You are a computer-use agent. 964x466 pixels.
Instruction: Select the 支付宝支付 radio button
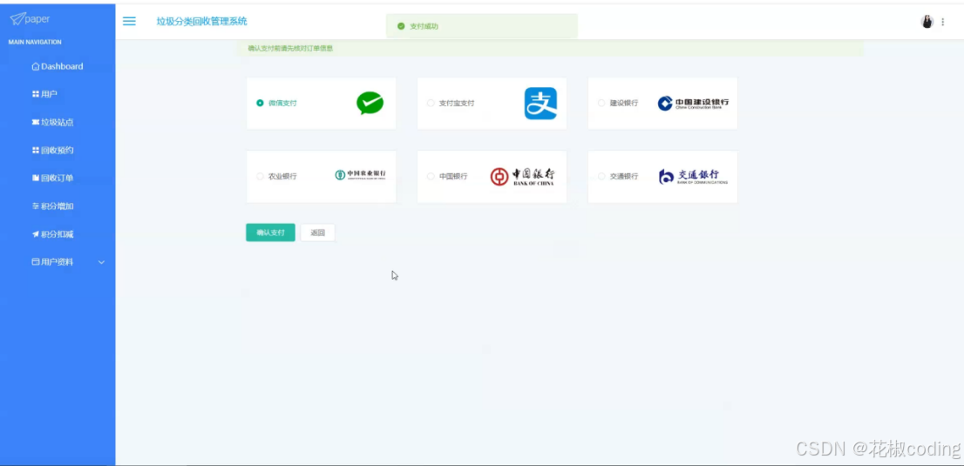click(x=431, y=104)
